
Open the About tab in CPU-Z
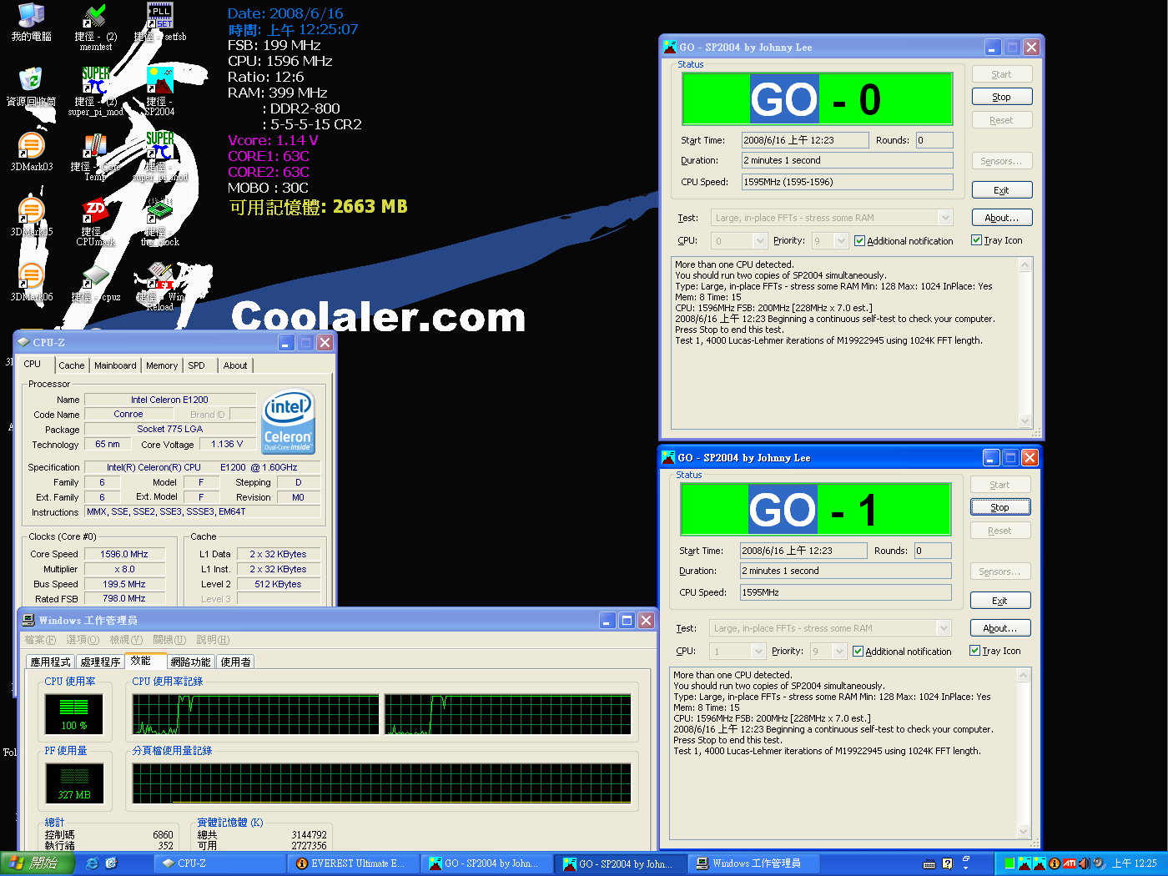click(x=235, y=365)
